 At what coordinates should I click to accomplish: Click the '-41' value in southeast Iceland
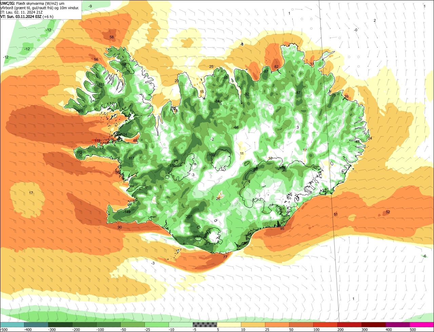pos(326,189)
